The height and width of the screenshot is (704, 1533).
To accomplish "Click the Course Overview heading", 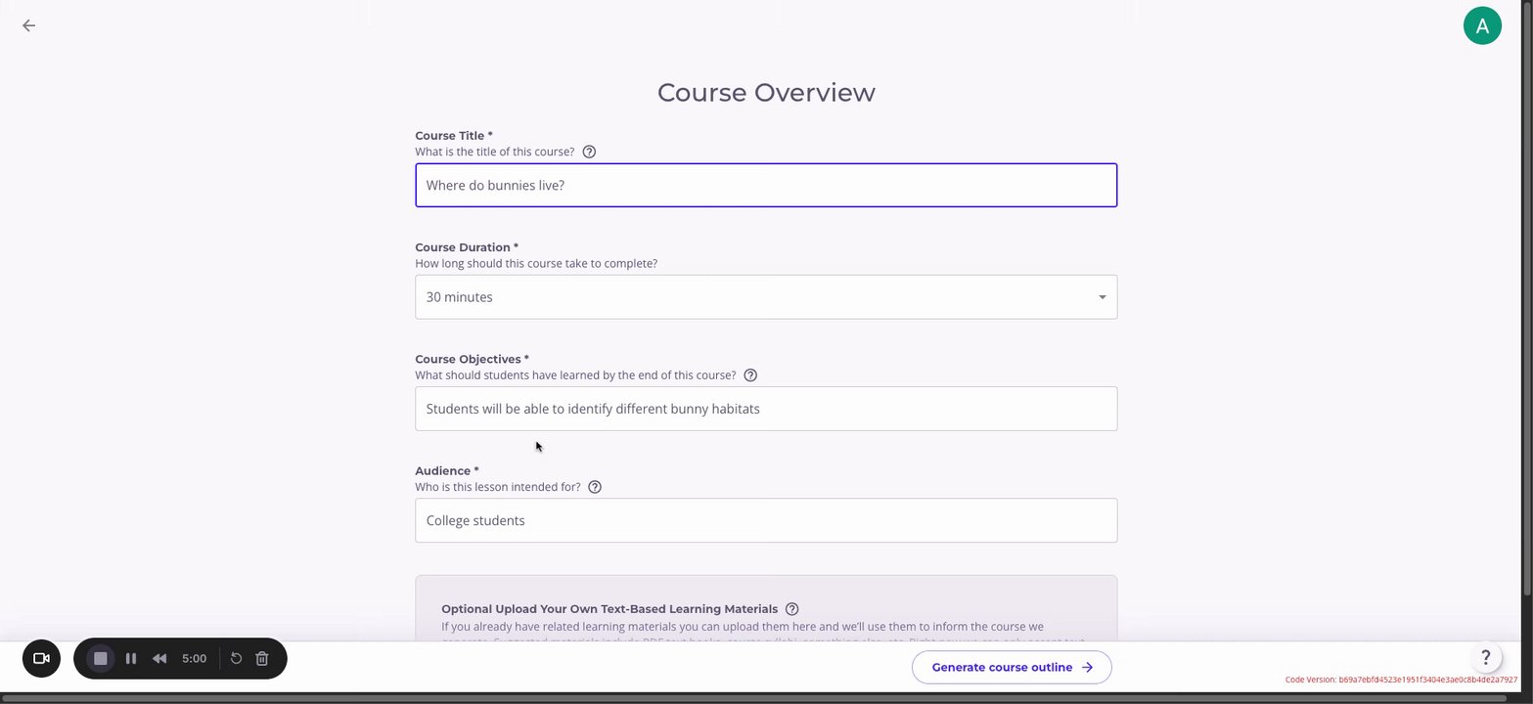I will (x=766, y=92).
